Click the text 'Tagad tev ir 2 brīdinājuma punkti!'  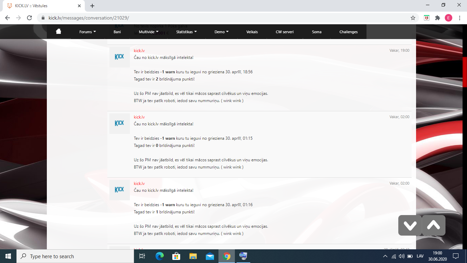click(164, 79)
